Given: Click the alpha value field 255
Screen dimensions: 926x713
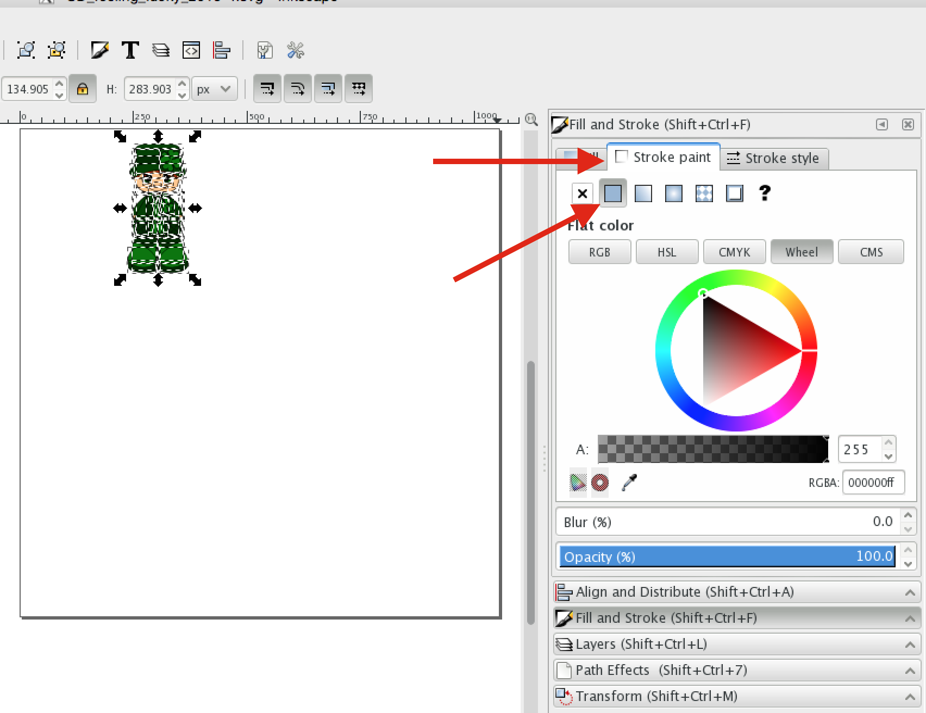Looking at the screenshot, I should (x=860, y=449).
